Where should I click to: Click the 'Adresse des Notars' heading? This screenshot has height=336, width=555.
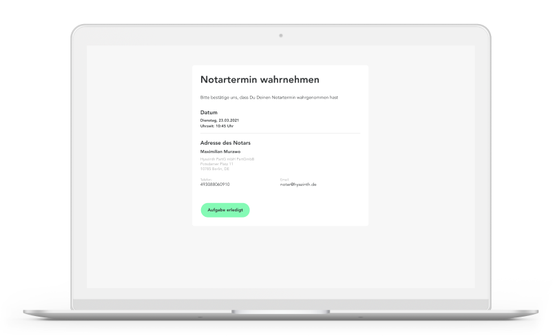[x=225, y=143]
